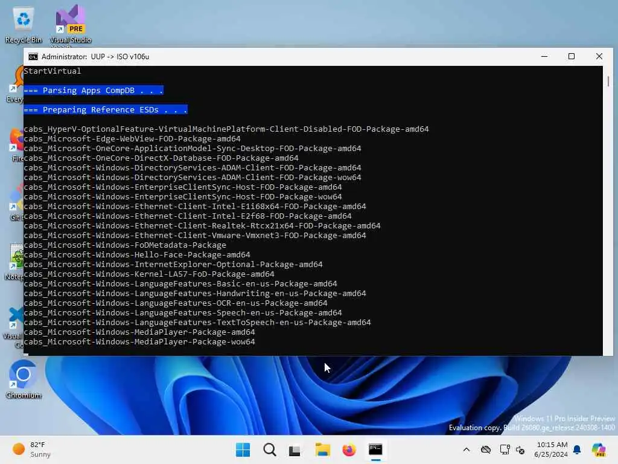The width and height of the screenshot is (618, 464).
Task: Click the cabs_Microsoft-Edge-WebView-FOD-Package-amd64 line
Action: (x=132, y=139)
